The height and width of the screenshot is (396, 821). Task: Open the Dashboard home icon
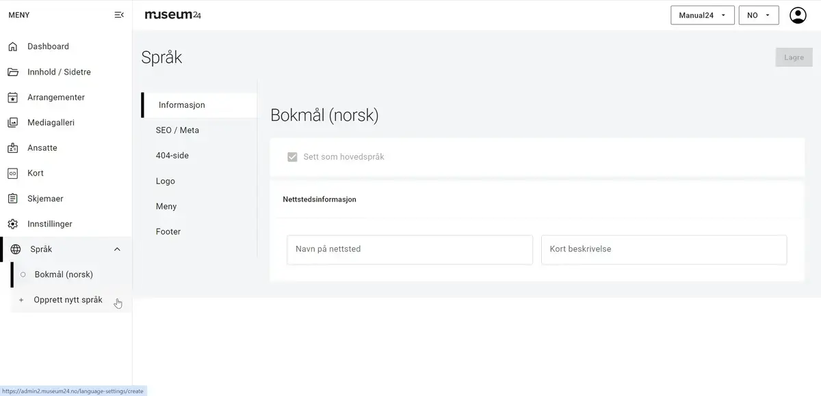pyautogui.click(x=12, y=46)
